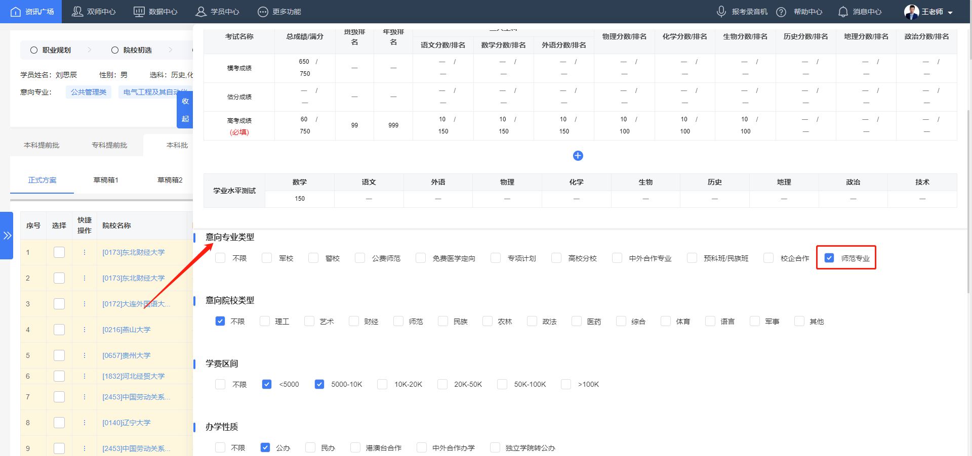This screenshot has height=456, width=972.
Task: Click the 资讯广场 home icon
Action: point(15,11)
